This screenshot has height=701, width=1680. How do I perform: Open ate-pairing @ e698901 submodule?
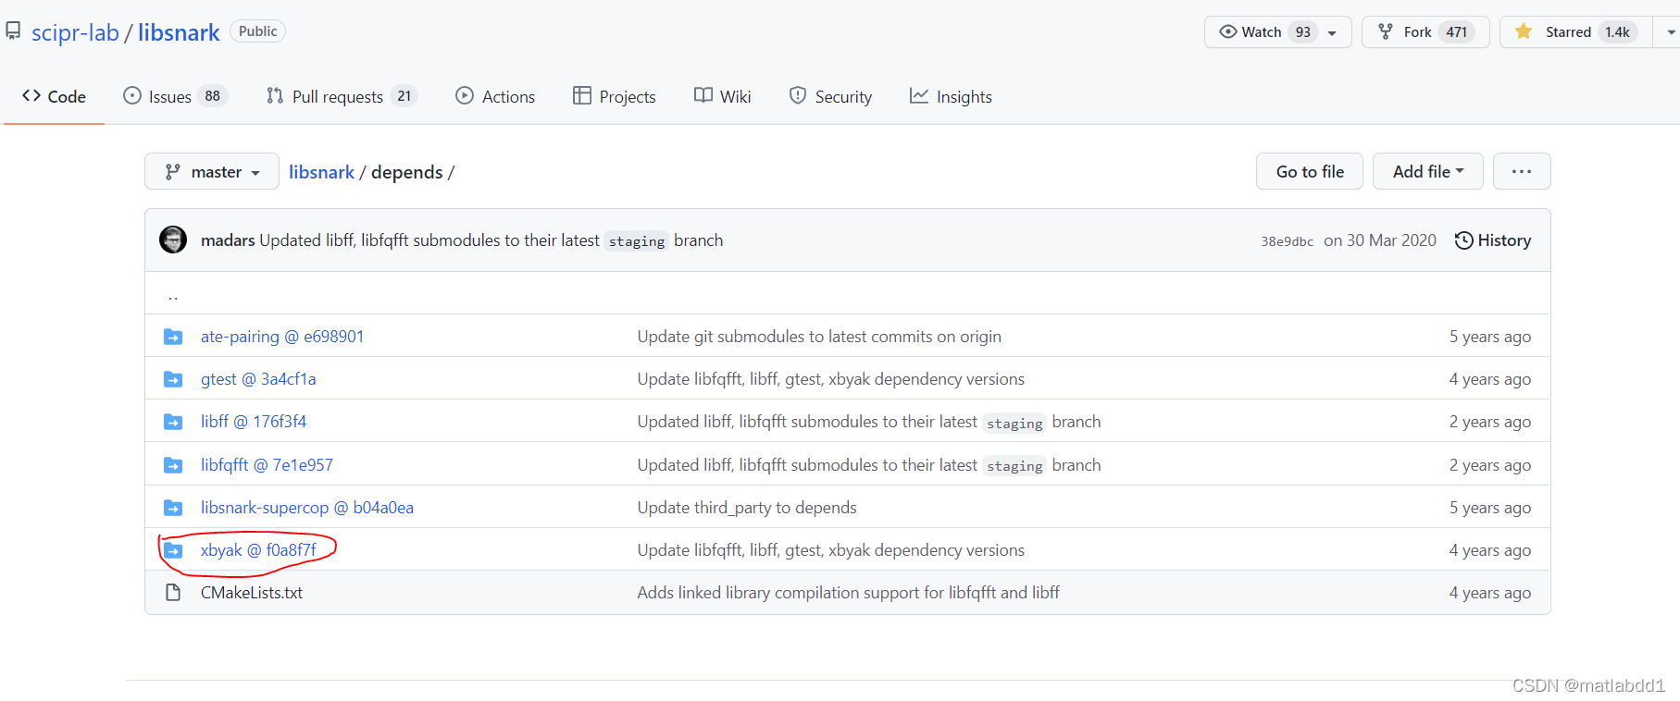282,337
